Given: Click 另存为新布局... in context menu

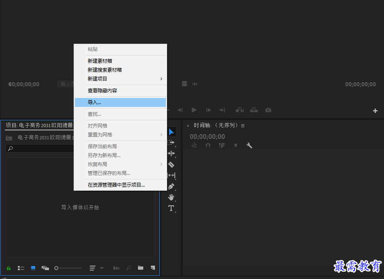Looking at the screenshot, I should tap(120, 155).
